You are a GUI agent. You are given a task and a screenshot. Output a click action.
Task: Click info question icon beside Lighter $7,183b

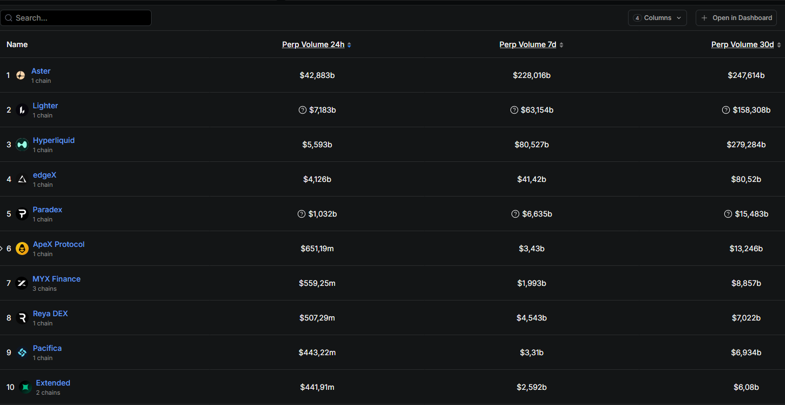coord(303,110)
